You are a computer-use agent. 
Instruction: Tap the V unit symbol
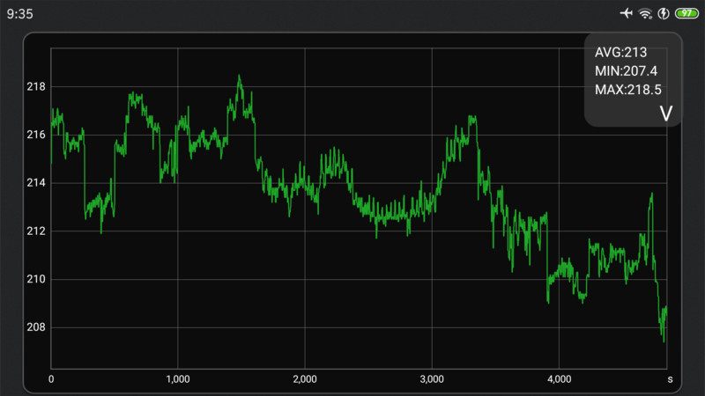[x=665, y=114]
